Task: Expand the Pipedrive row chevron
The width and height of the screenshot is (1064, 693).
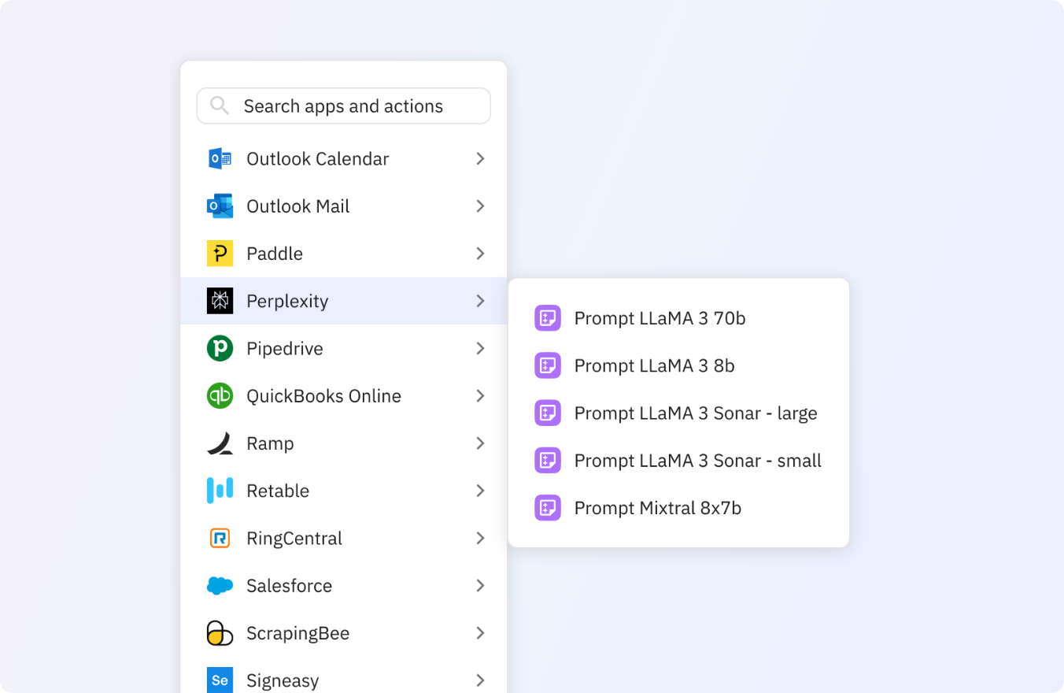Action: (480, 348)
